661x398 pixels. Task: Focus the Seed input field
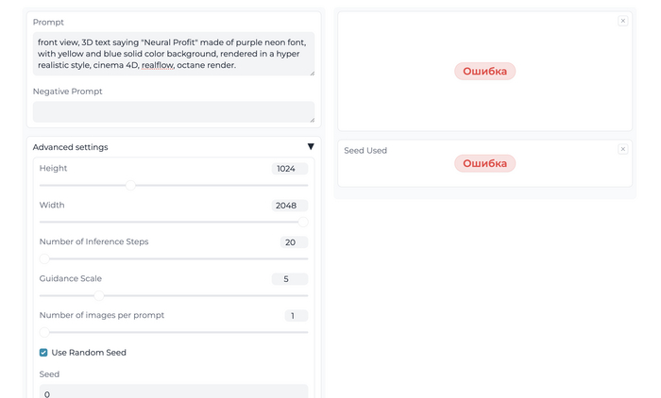(173, 392)
